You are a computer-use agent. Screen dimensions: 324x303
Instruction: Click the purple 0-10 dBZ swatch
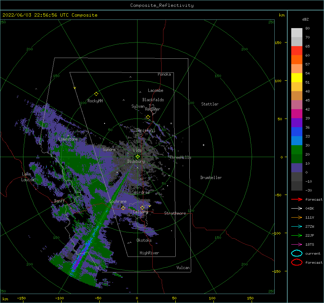coord(297,168)
